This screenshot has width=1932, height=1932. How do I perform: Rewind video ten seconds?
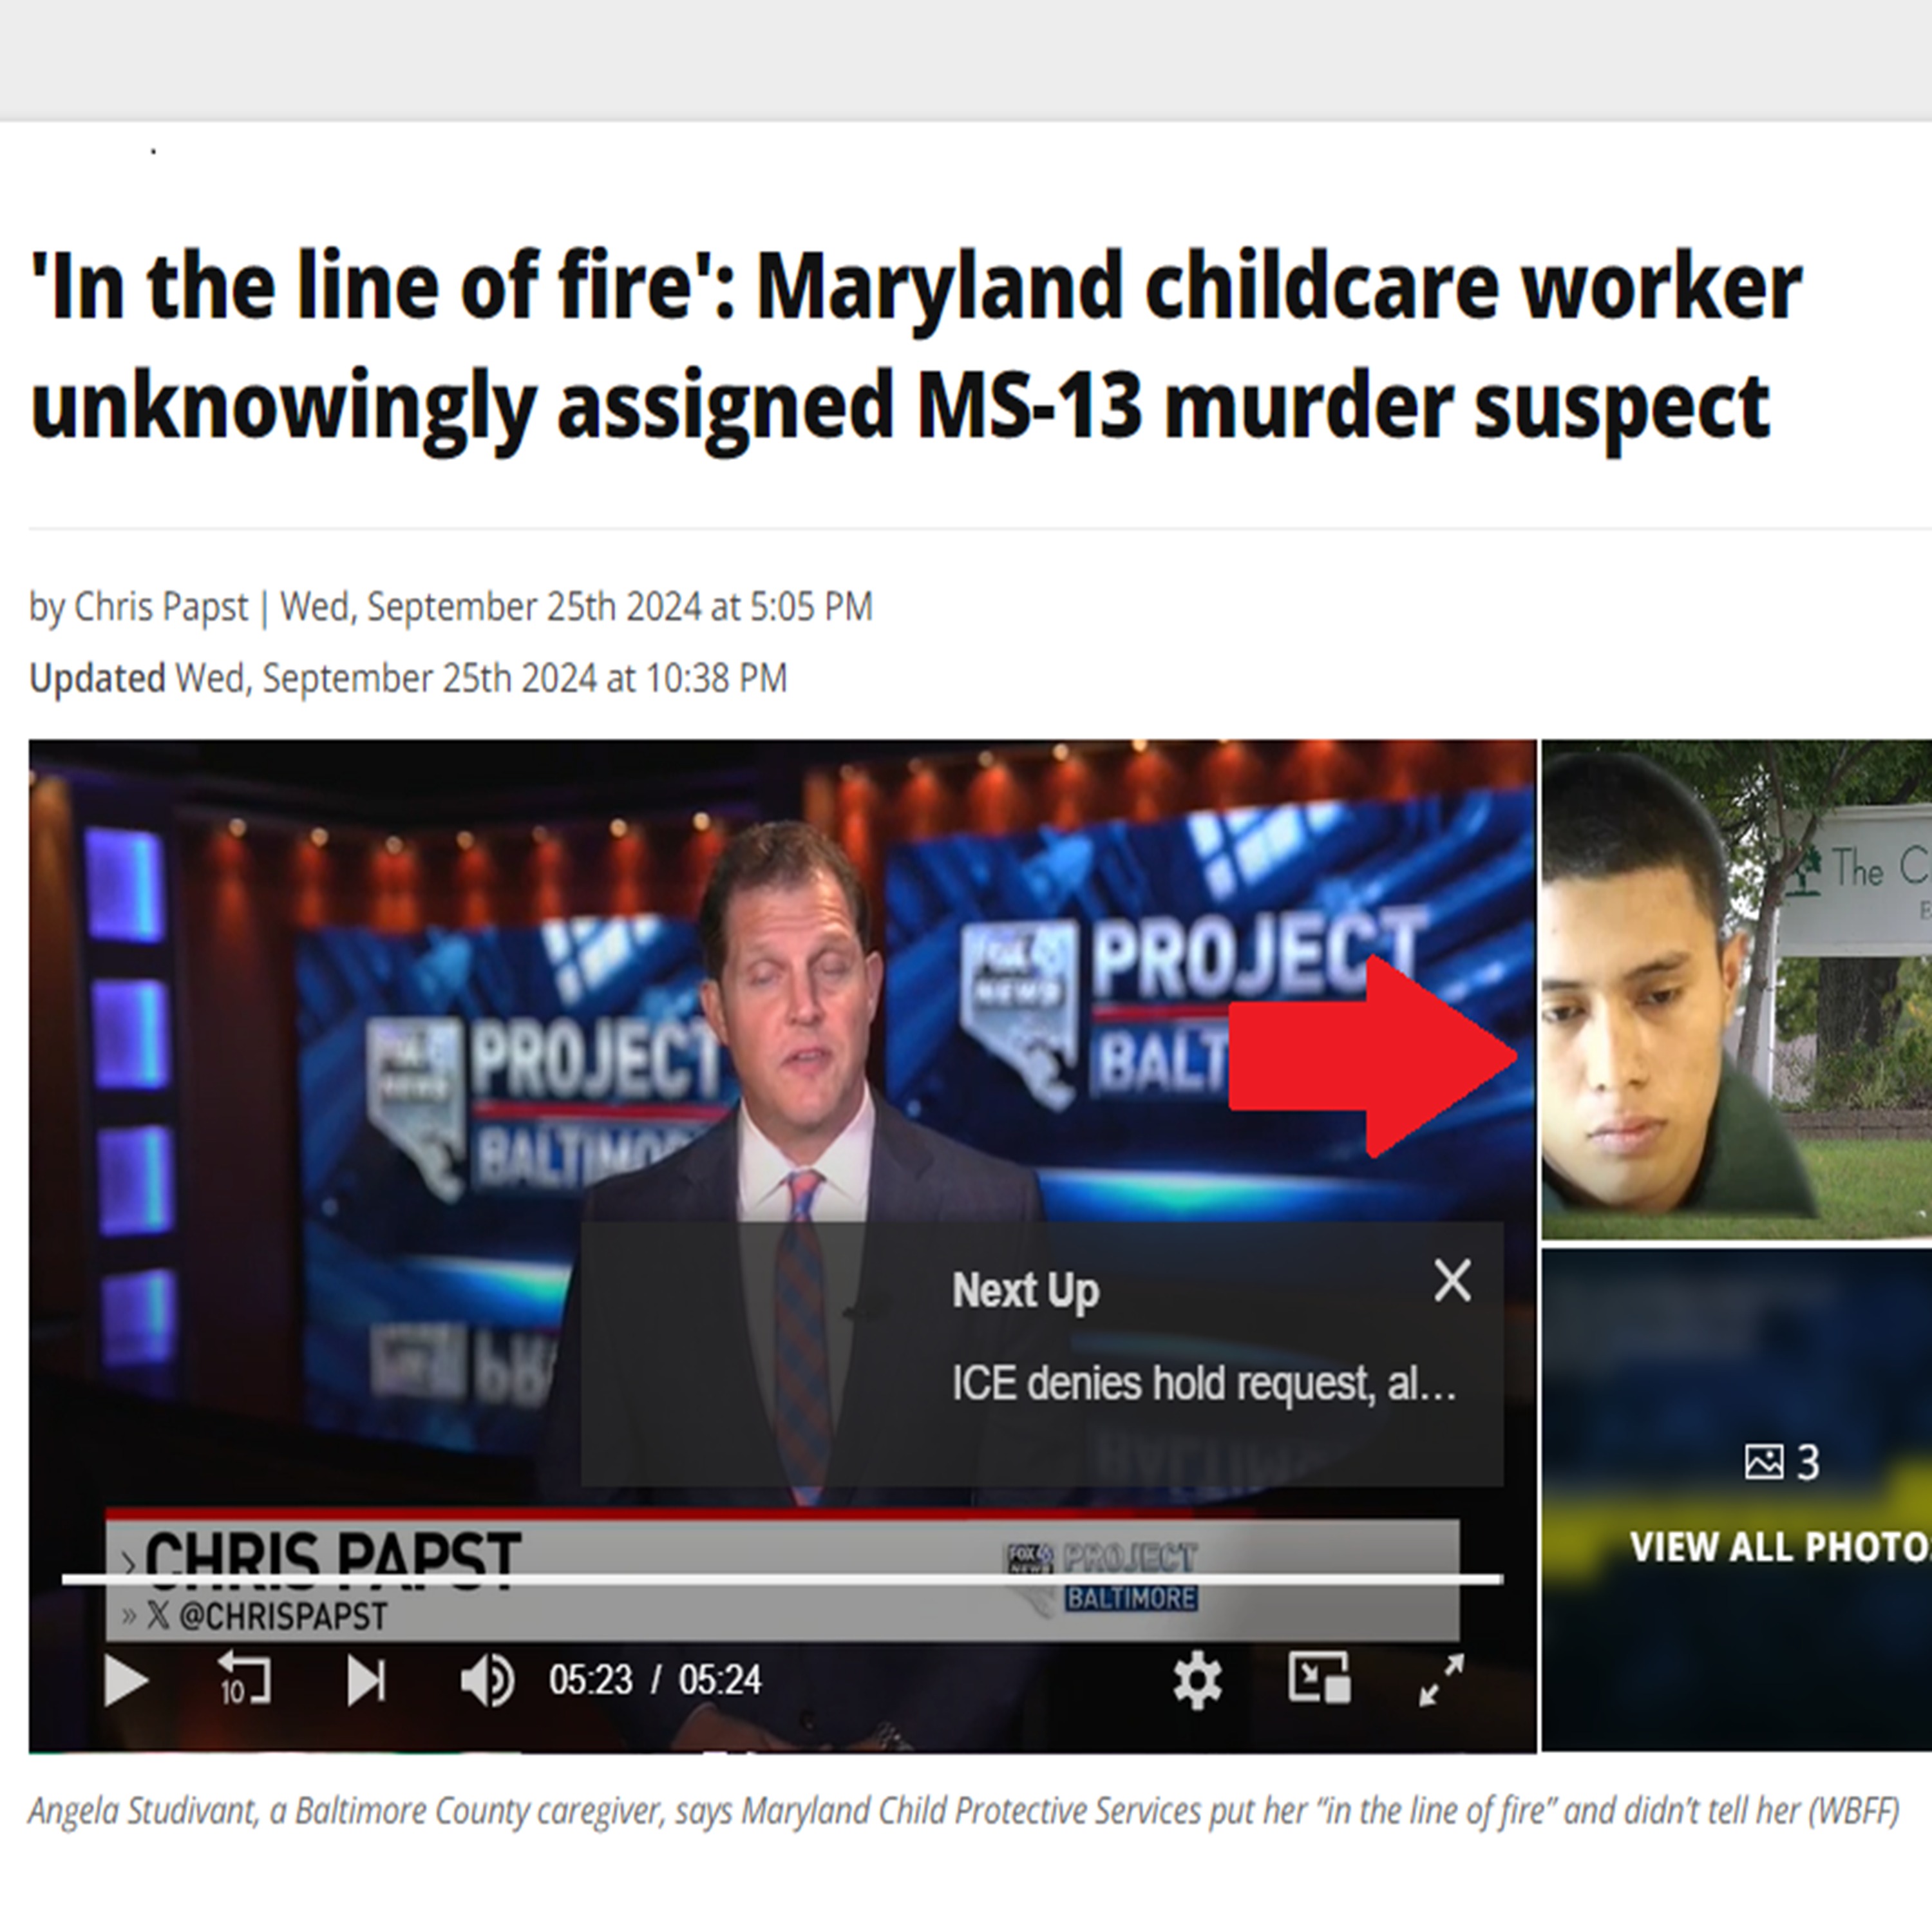click(x=245, y=1678)
